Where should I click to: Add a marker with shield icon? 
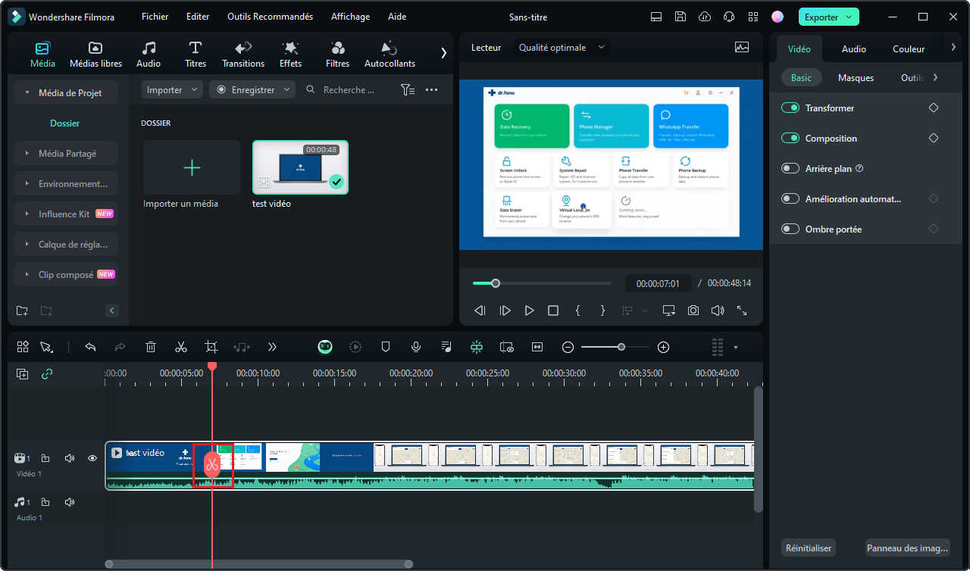coord(386,347)
